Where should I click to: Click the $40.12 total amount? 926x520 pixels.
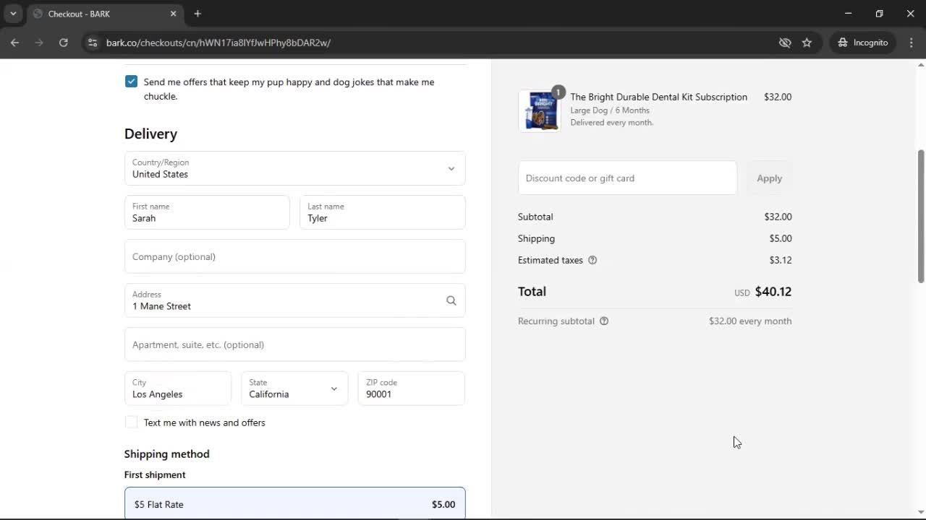point(773,292)
